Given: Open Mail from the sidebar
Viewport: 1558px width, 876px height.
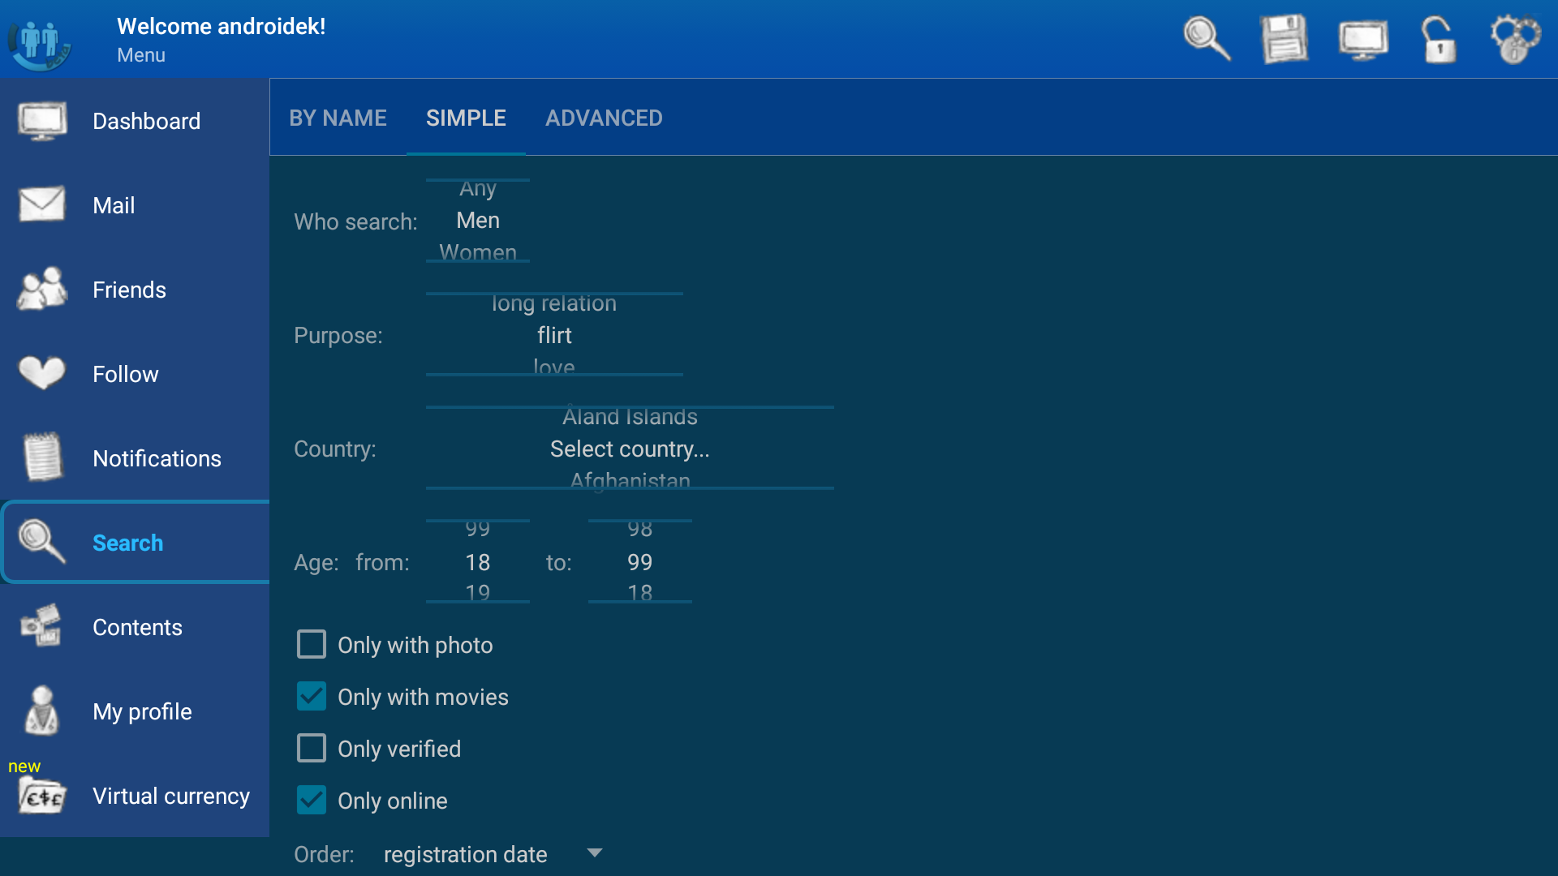Looking at the screenshot, I should (x=114, y=205).
